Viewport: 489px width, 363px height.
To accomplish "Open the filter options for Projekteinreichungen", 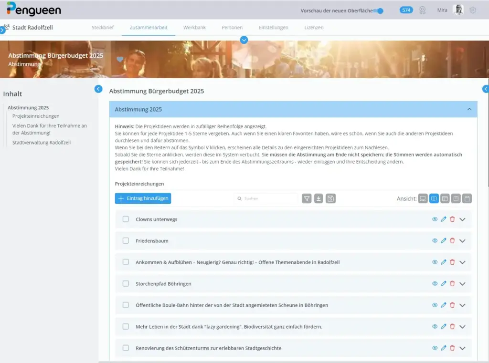I will point(307,198).
